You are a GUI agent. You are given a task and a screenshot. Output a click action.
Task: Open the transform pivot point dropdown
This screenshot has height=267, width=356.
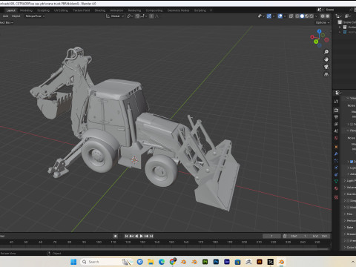pyautogui.click(x=130, y=16)
